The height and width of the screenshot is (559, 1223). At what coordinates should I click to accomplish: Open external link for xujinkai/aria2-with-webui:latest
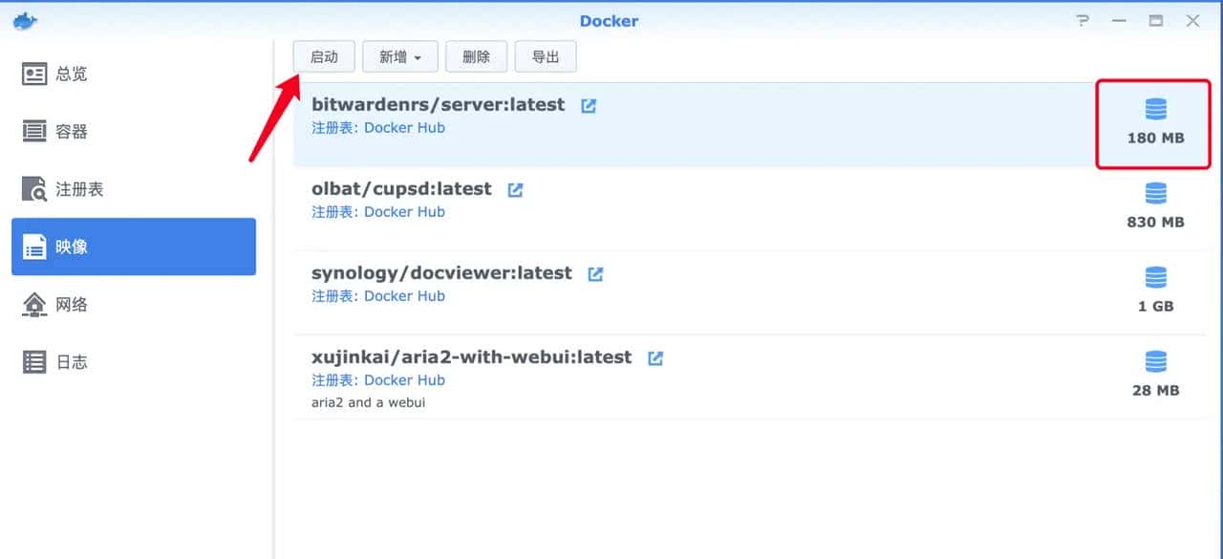click(x=655, y=358)
